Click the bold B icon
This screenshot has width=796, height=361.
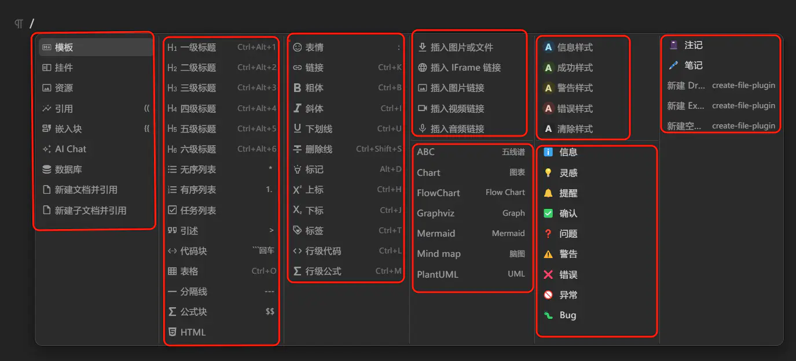298,88
